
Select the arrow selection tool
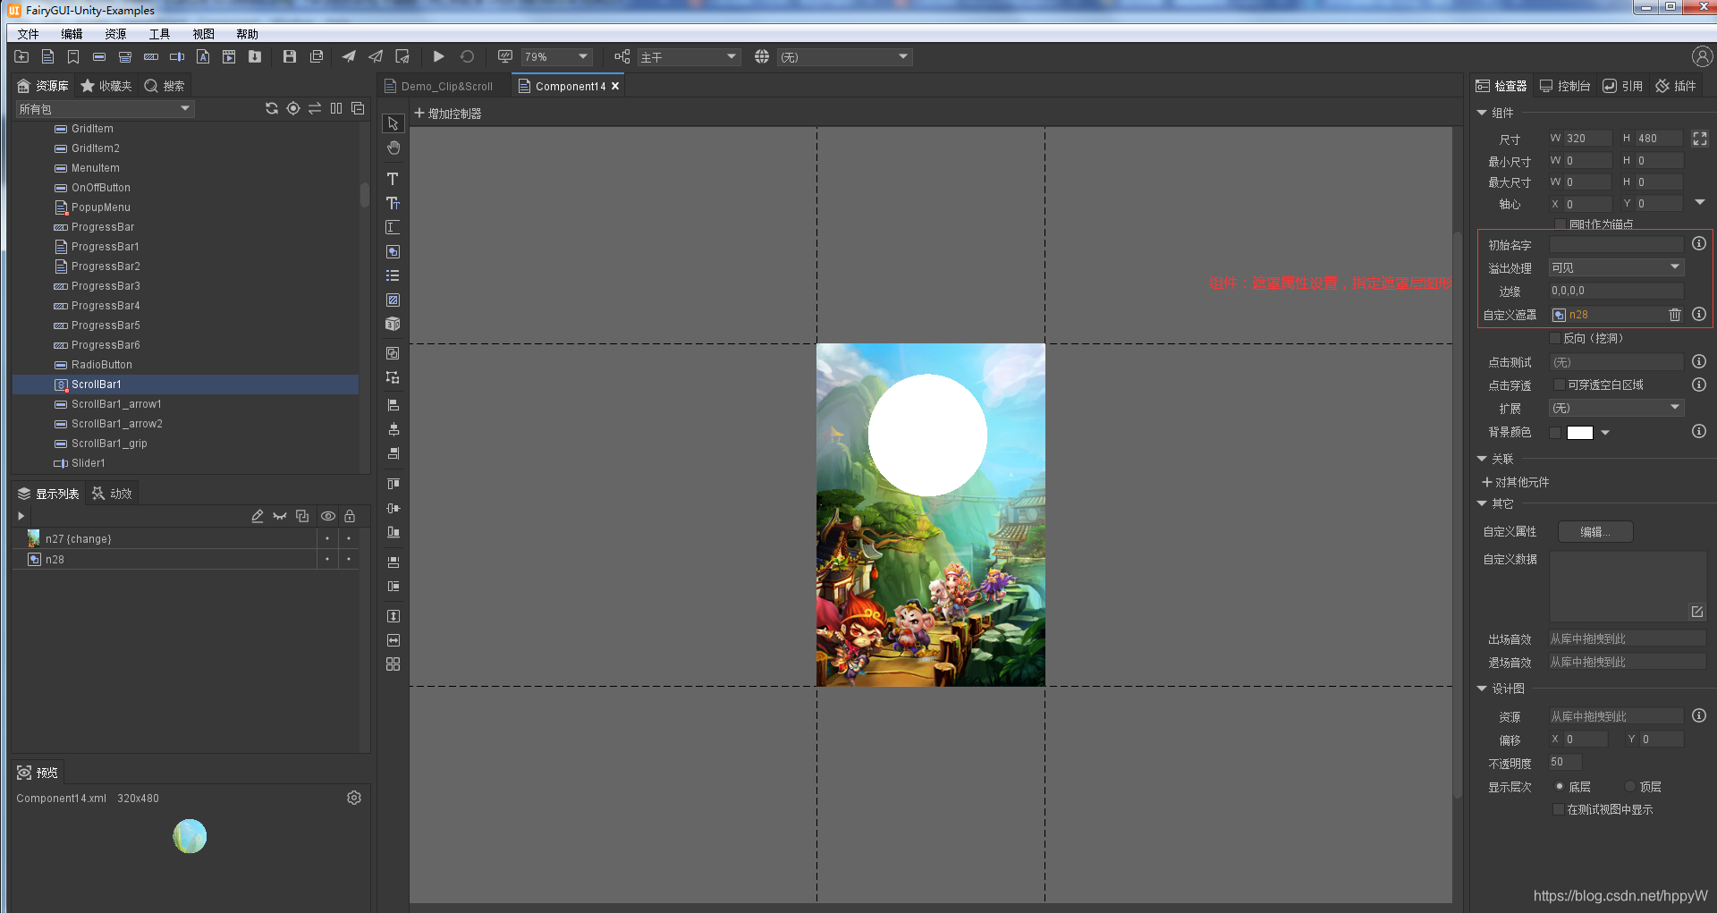pyautogui.click(x=393, y=123)
